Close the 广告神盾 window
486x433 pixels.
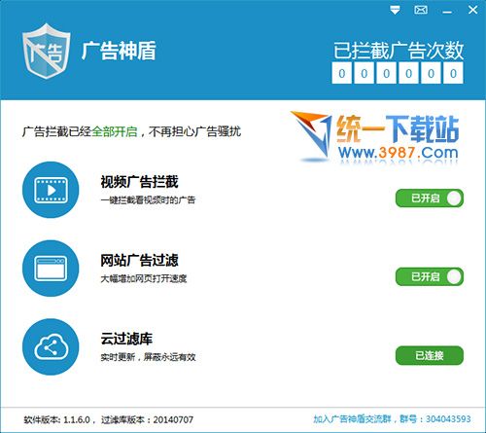point(472,10)
